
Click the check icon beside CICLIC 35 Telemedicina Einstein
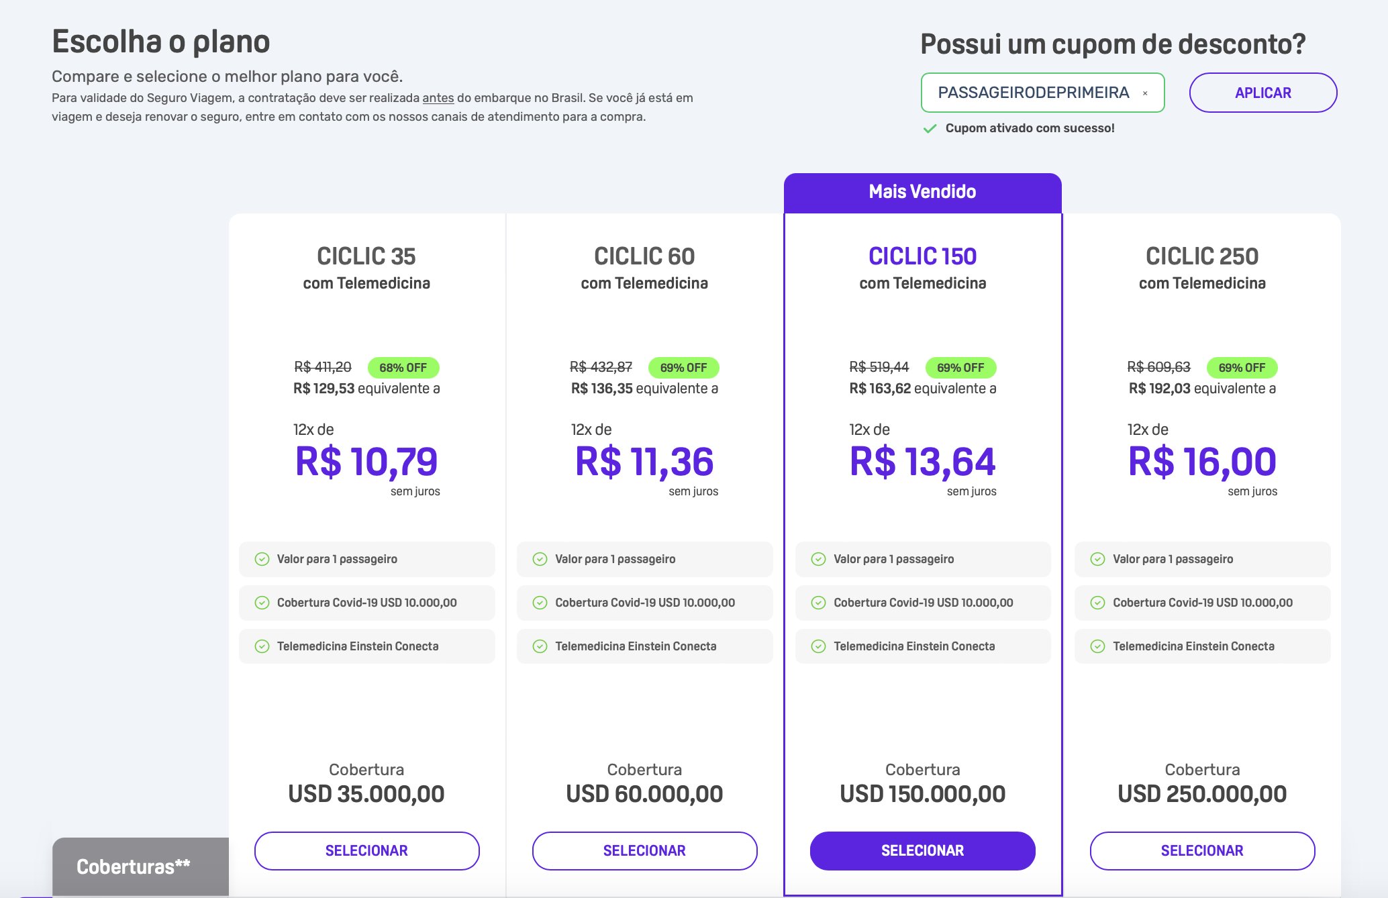tap(262, 646)
